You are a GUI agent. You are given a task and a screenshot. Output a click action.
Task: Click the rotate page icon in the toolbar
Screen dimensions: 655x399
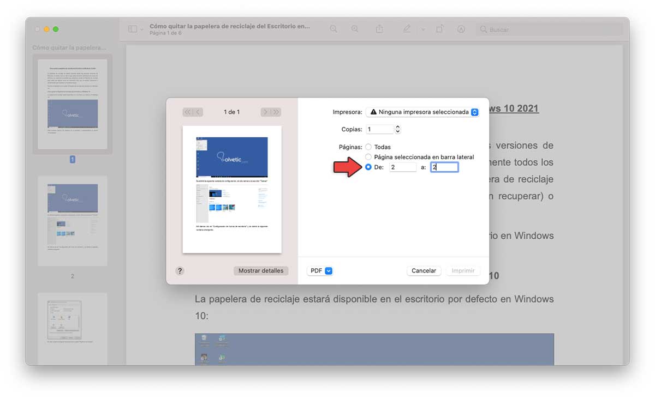click(x=439, y=29)
